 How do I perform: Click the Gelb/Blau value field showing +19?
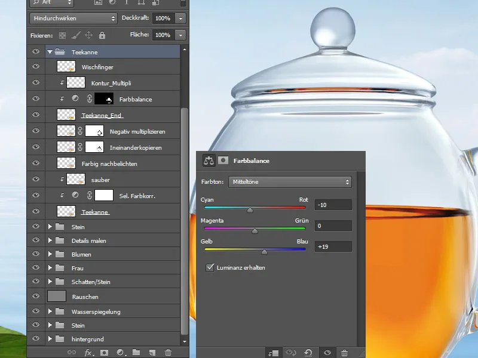pos(333,246)
